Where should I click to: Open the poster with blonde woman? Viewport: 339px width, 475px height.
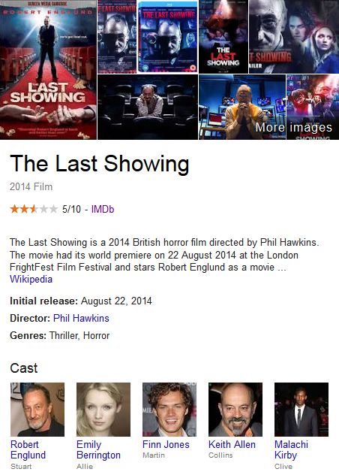click(x=294, y=36)
